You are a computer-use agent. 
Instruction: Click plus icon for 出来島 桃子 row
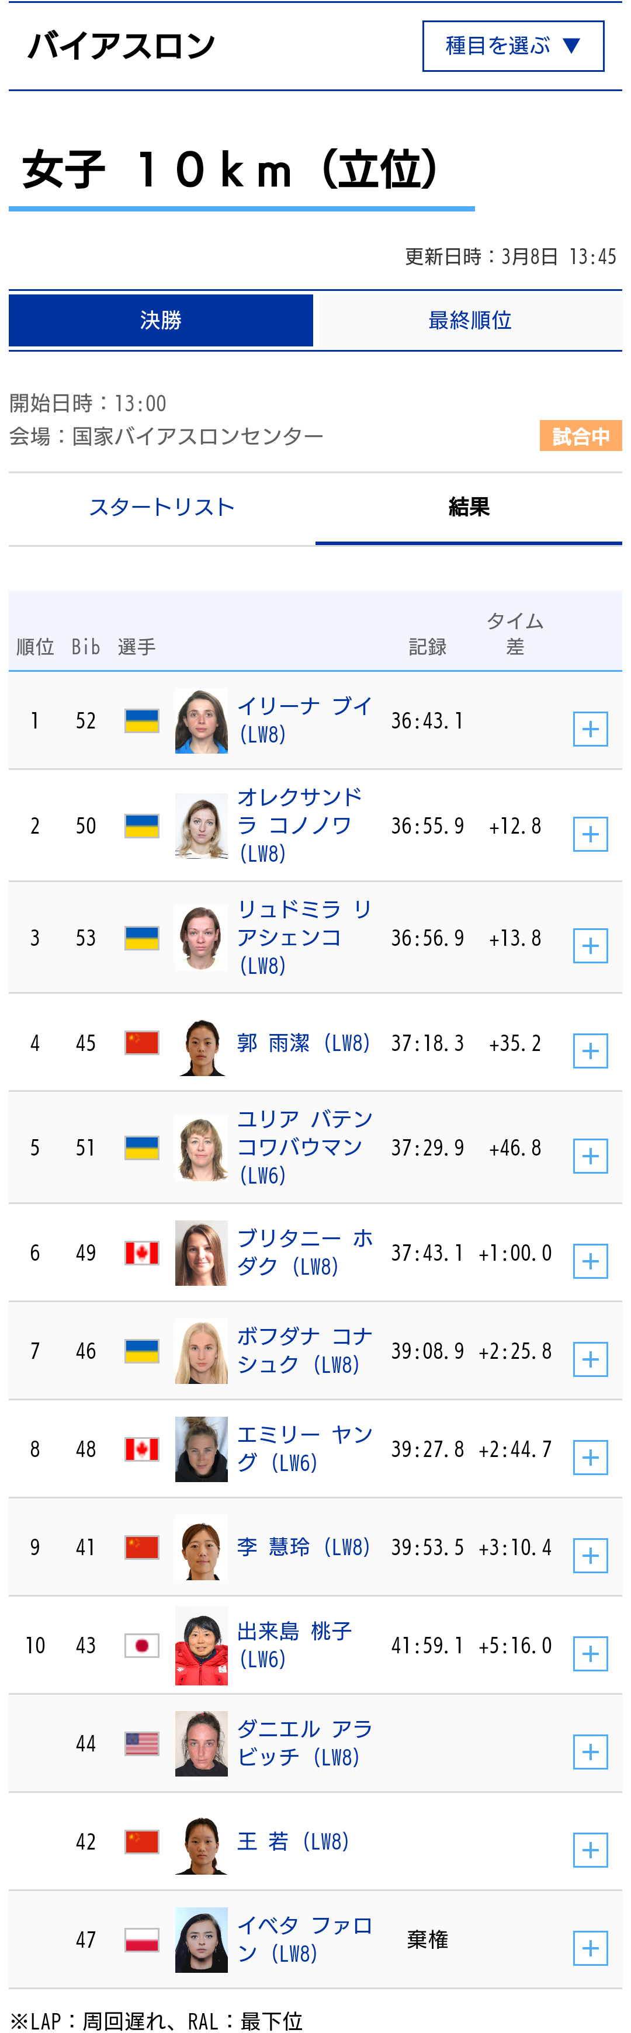point(590,1654)
